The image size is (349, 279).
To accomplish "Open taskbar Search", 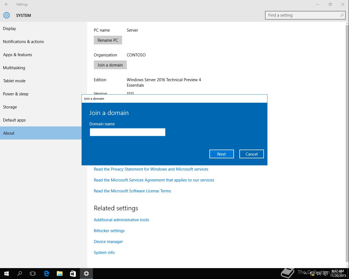I will click(20, 274).
